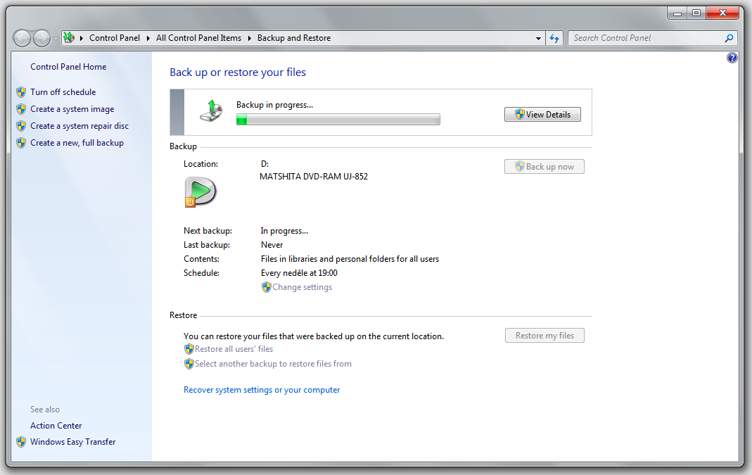Close the Backup and Restore window
Screen dimensions: 752x475
pyautogui.click(x=722, y=13)
